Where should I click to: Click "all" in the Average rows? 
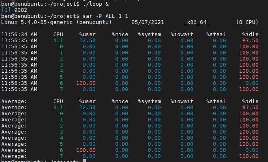[58, 108]
